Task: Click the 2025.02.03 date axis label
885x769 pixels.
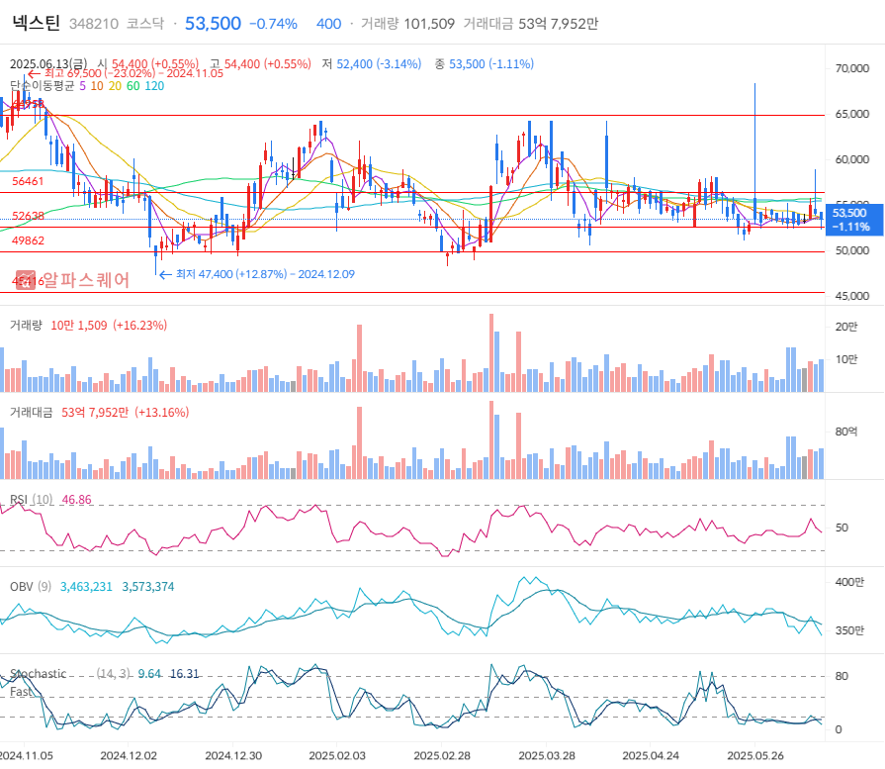Action: point(337,756)
